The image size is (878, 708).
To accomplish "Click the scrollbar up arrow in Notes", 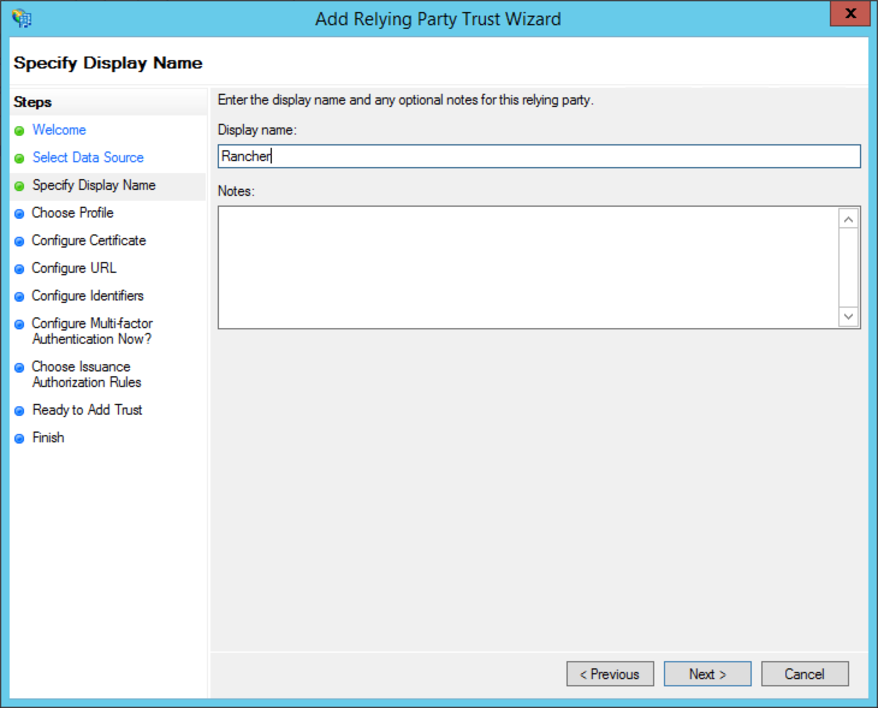I will point(849,218).
